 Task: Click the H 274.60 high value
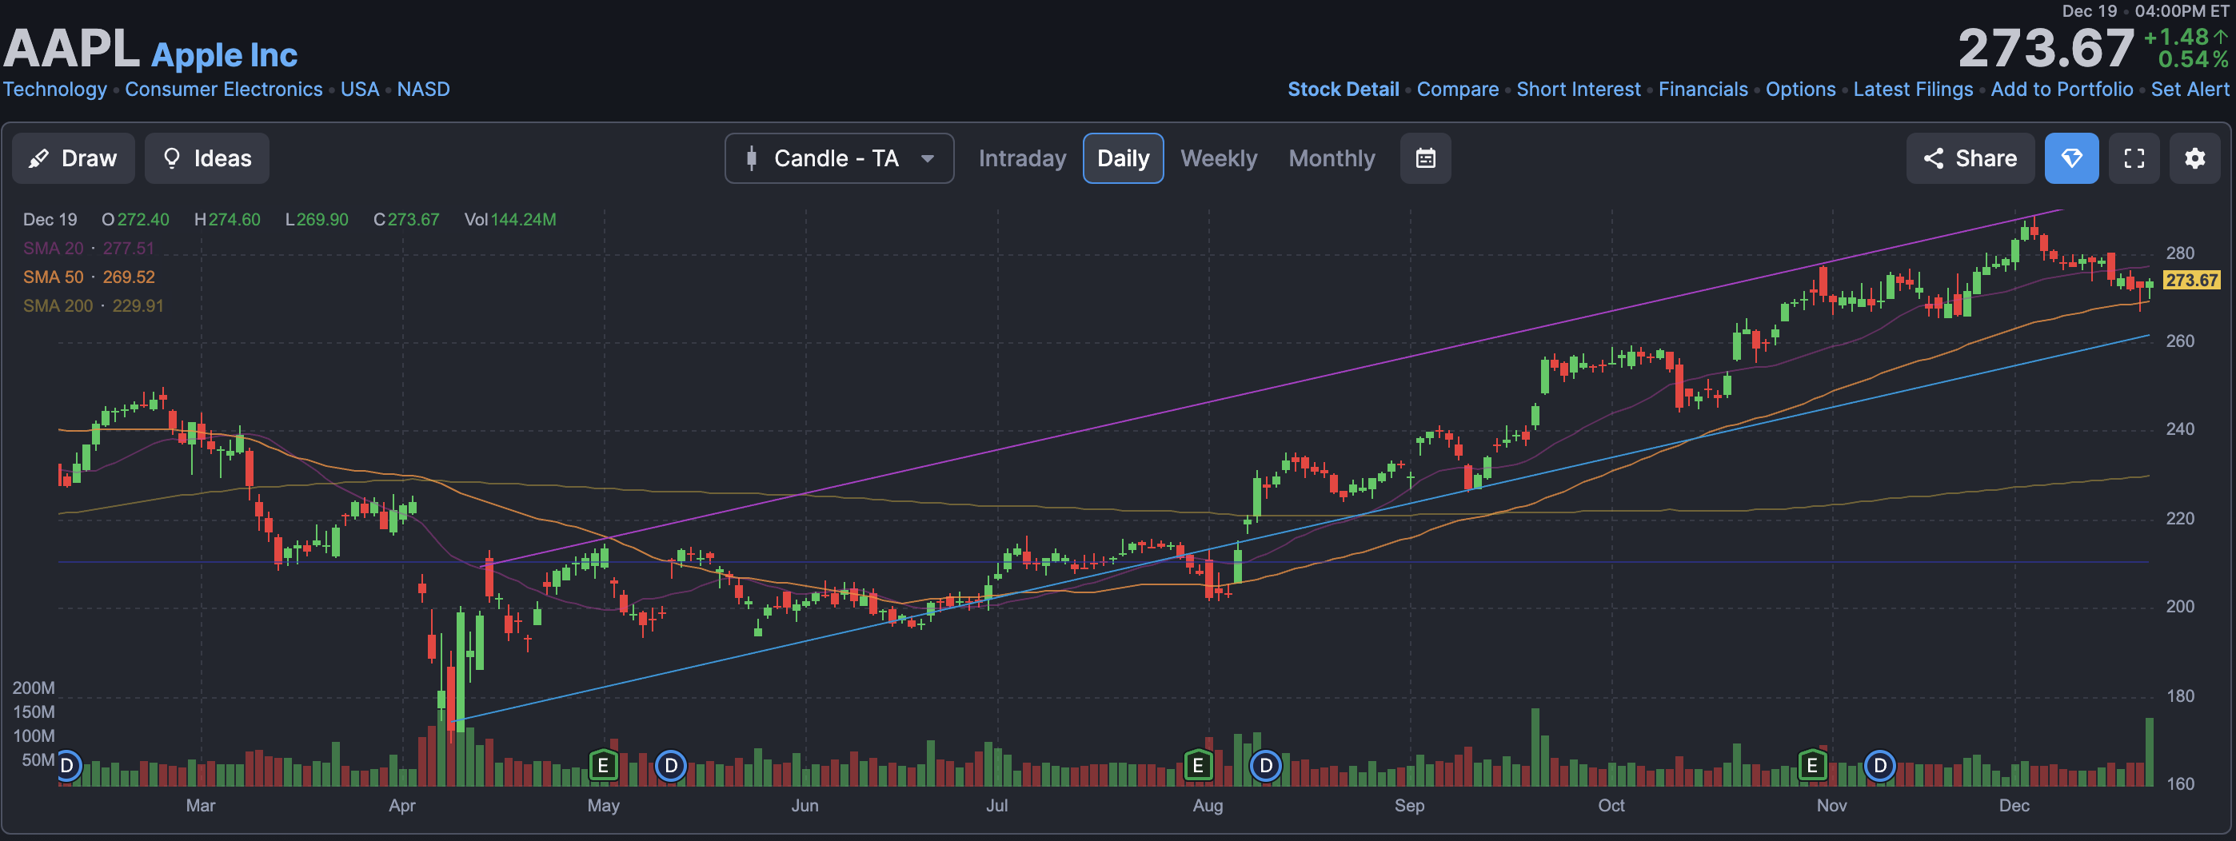coord(227,220)
